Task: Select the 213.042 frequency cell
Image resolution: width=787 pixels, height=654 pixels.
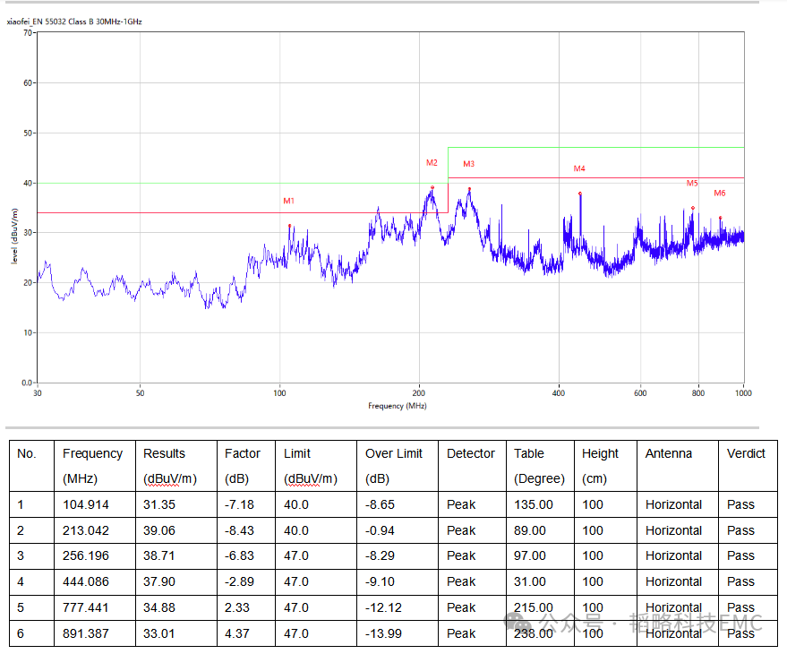Action: point(86,530)
